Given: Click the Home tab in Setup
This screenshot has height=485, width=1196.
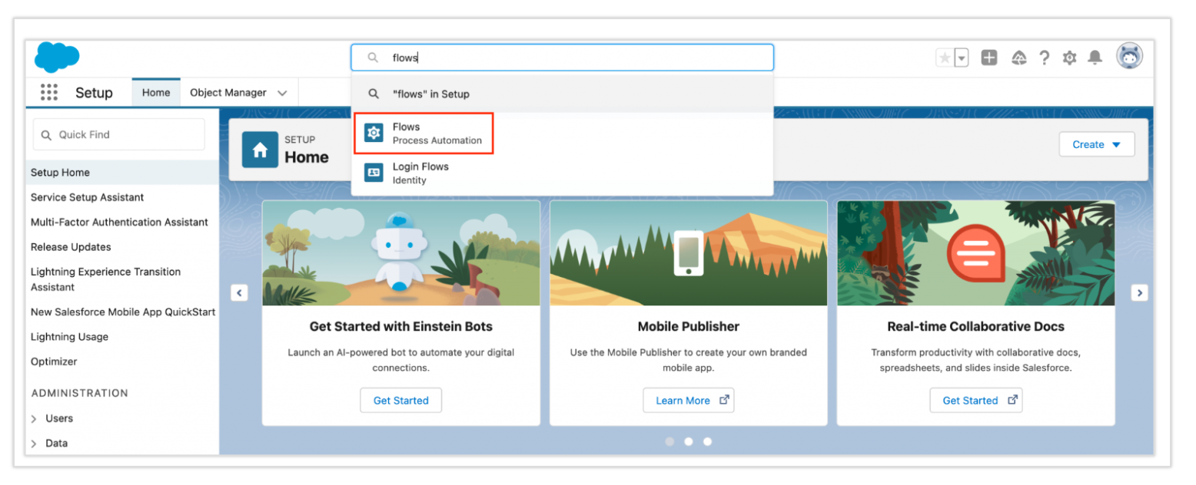Looking at the screenshot, I should (x=156, y=91).
